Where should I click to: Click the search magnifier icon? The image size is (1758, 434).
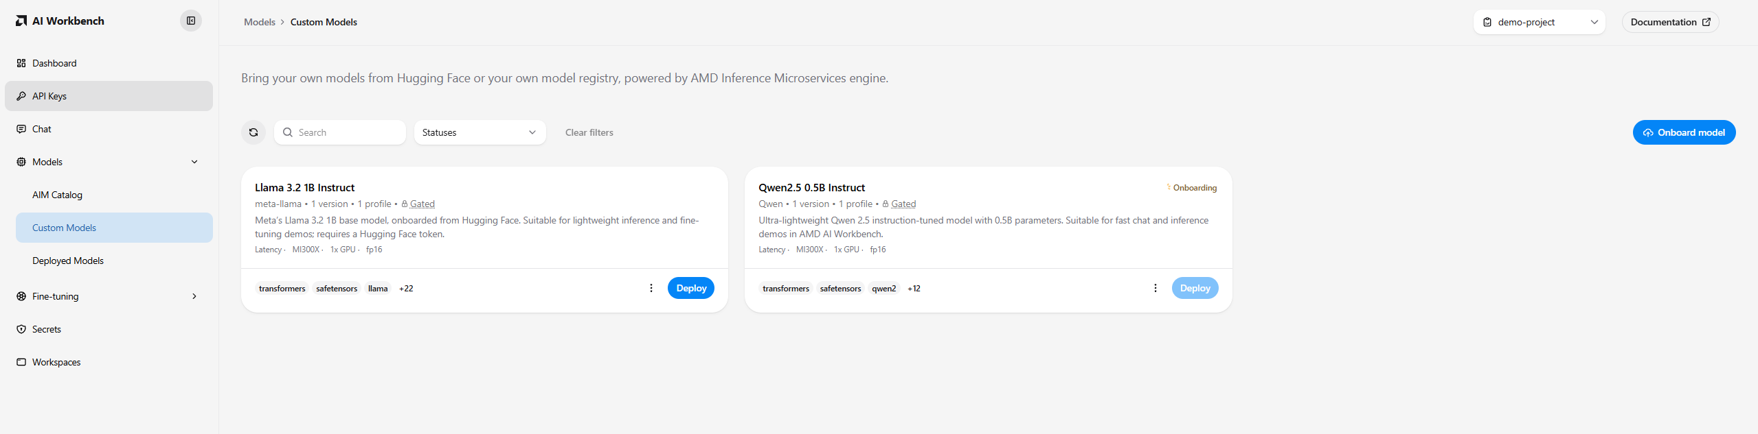[288, 132]
